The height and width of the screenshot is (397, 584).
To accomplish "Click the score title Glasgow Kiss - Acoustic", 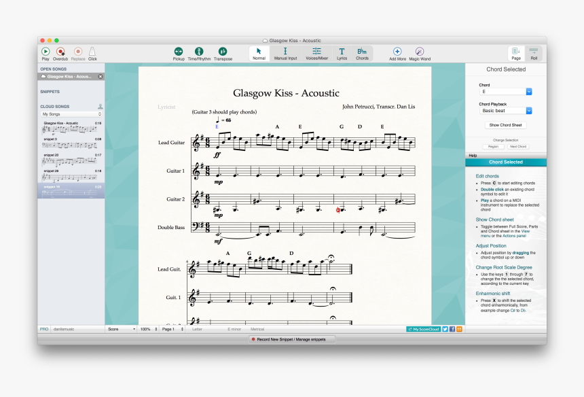I will 286,93.
